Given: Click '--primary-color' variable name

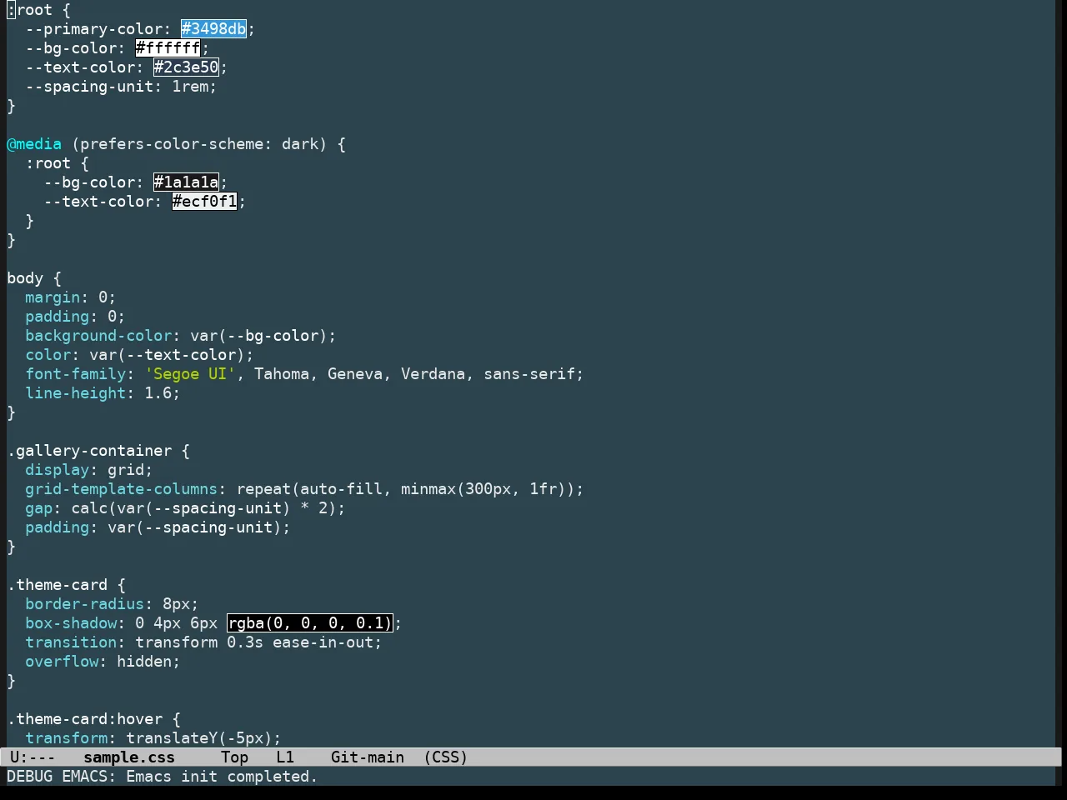Looking at the screenshot, I should tap(93, 29).
